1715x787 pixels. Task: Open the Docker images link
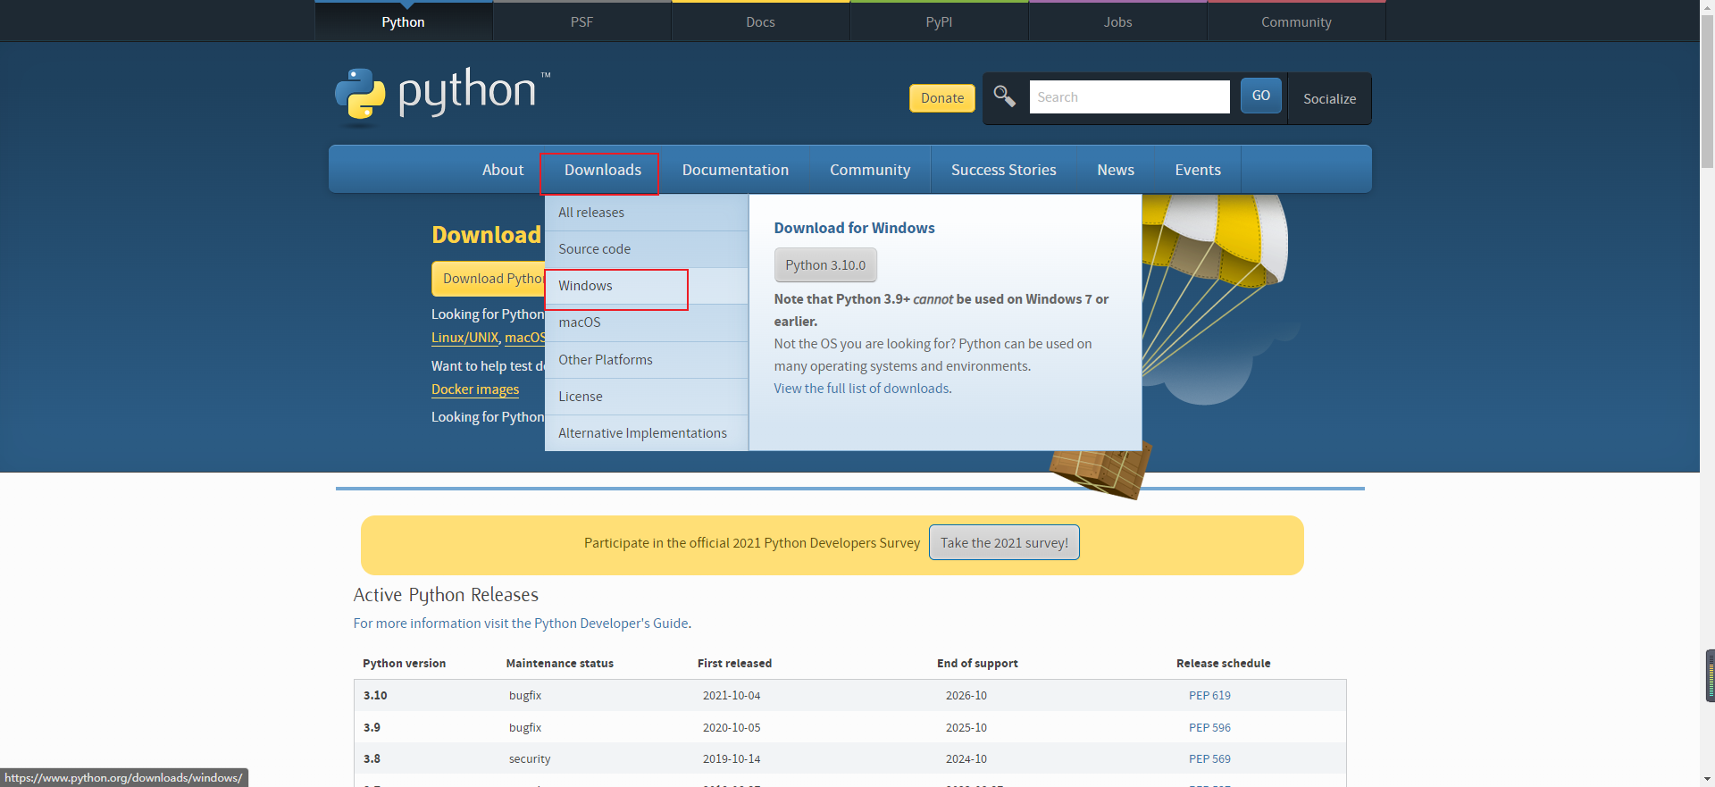(x=475, y=389)
